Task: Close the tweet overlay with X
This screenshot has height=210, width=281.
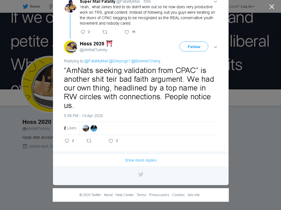Action: pyautogui.click(x=272, y=7)
